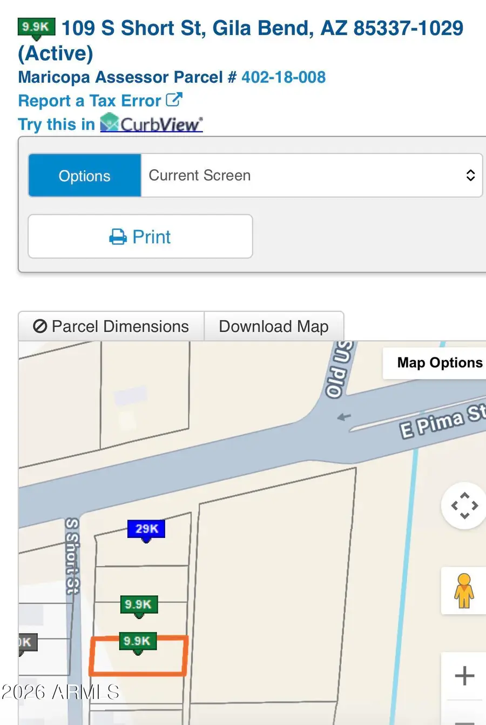Viewport: 486px width, 725px height.
Task: Click the Print button
Action: click(140, 236)
